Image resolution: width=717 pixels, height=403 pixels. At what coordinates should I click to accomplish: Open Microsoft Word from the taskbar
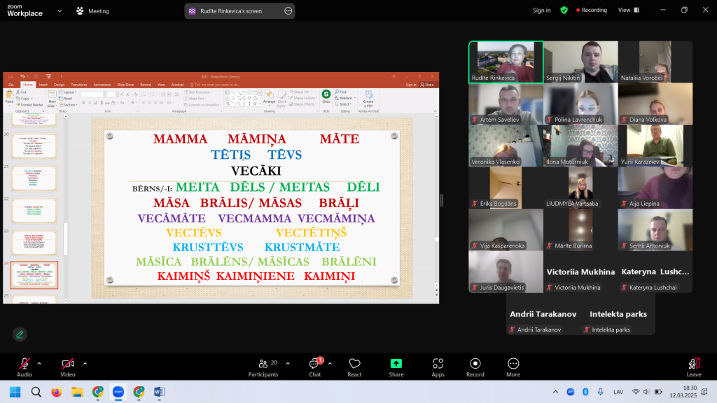pyautogui.click(x=158, y=392)
